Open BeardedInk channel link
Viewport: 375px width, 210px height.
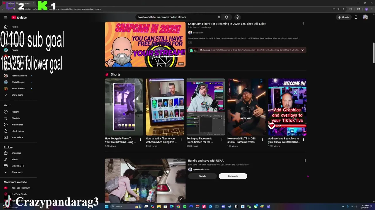[x=198, y=33]
